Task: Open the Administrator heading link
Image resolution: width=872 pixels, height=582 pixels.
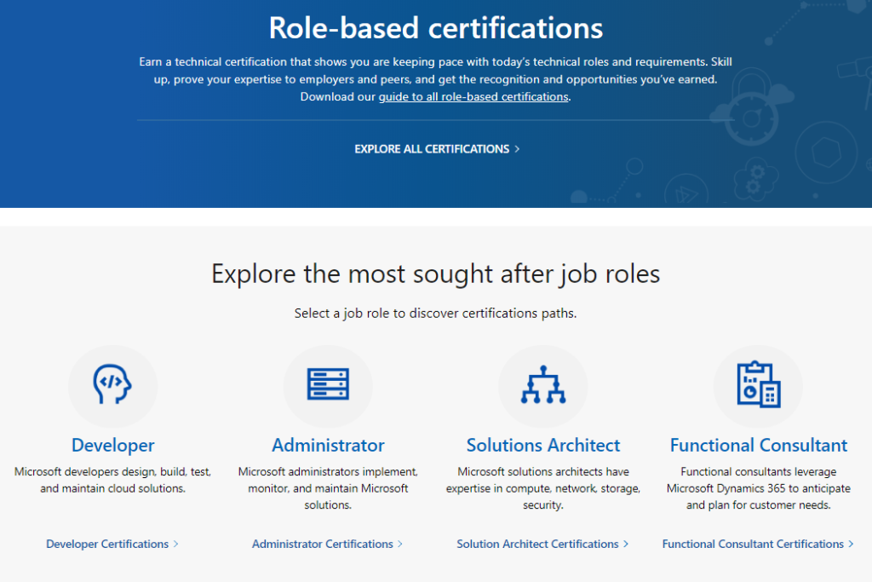Action: [x=328, y=445]
